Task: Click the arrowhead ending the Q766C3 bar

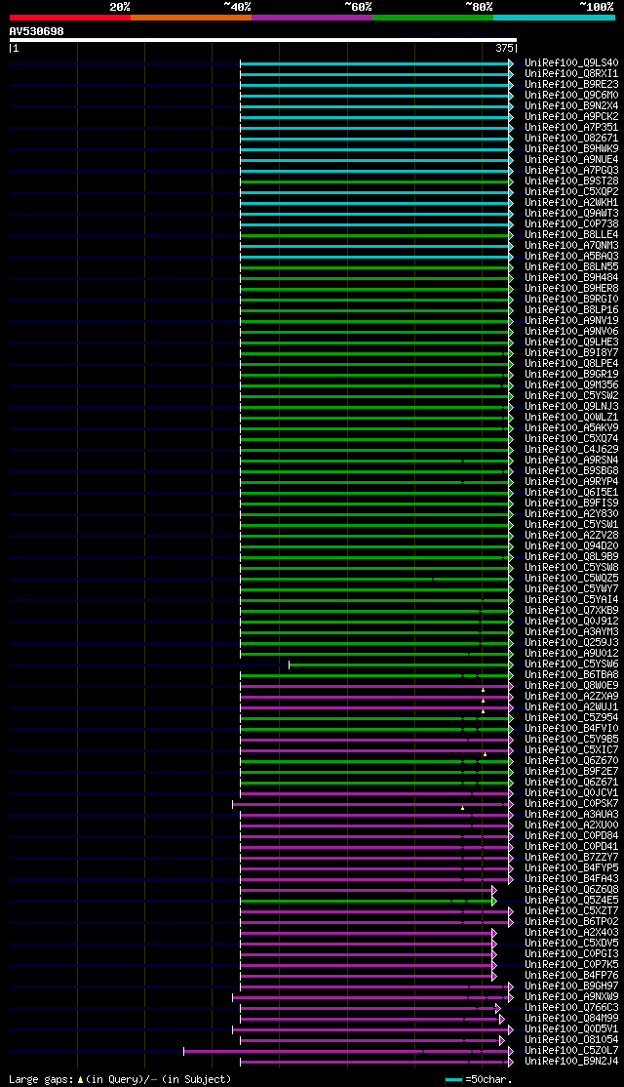Action: pos(498,1008)
